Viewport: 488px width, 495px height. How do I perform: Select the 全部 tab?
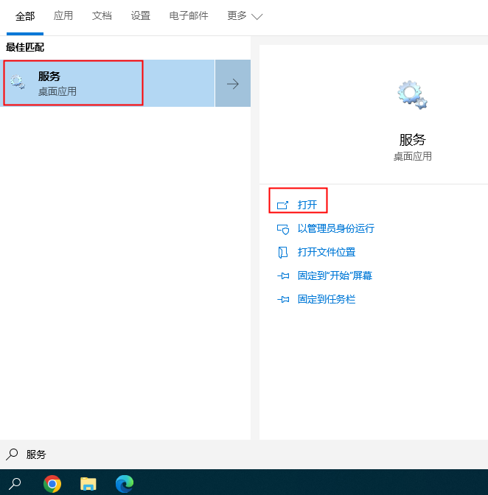point(25,16)
